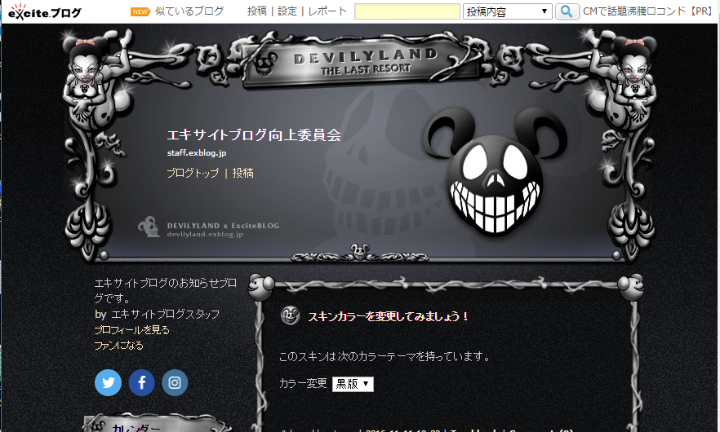Open the Facebook icon in sidebar
Screen dimensions: 720x432
click(x=141, y=382)
